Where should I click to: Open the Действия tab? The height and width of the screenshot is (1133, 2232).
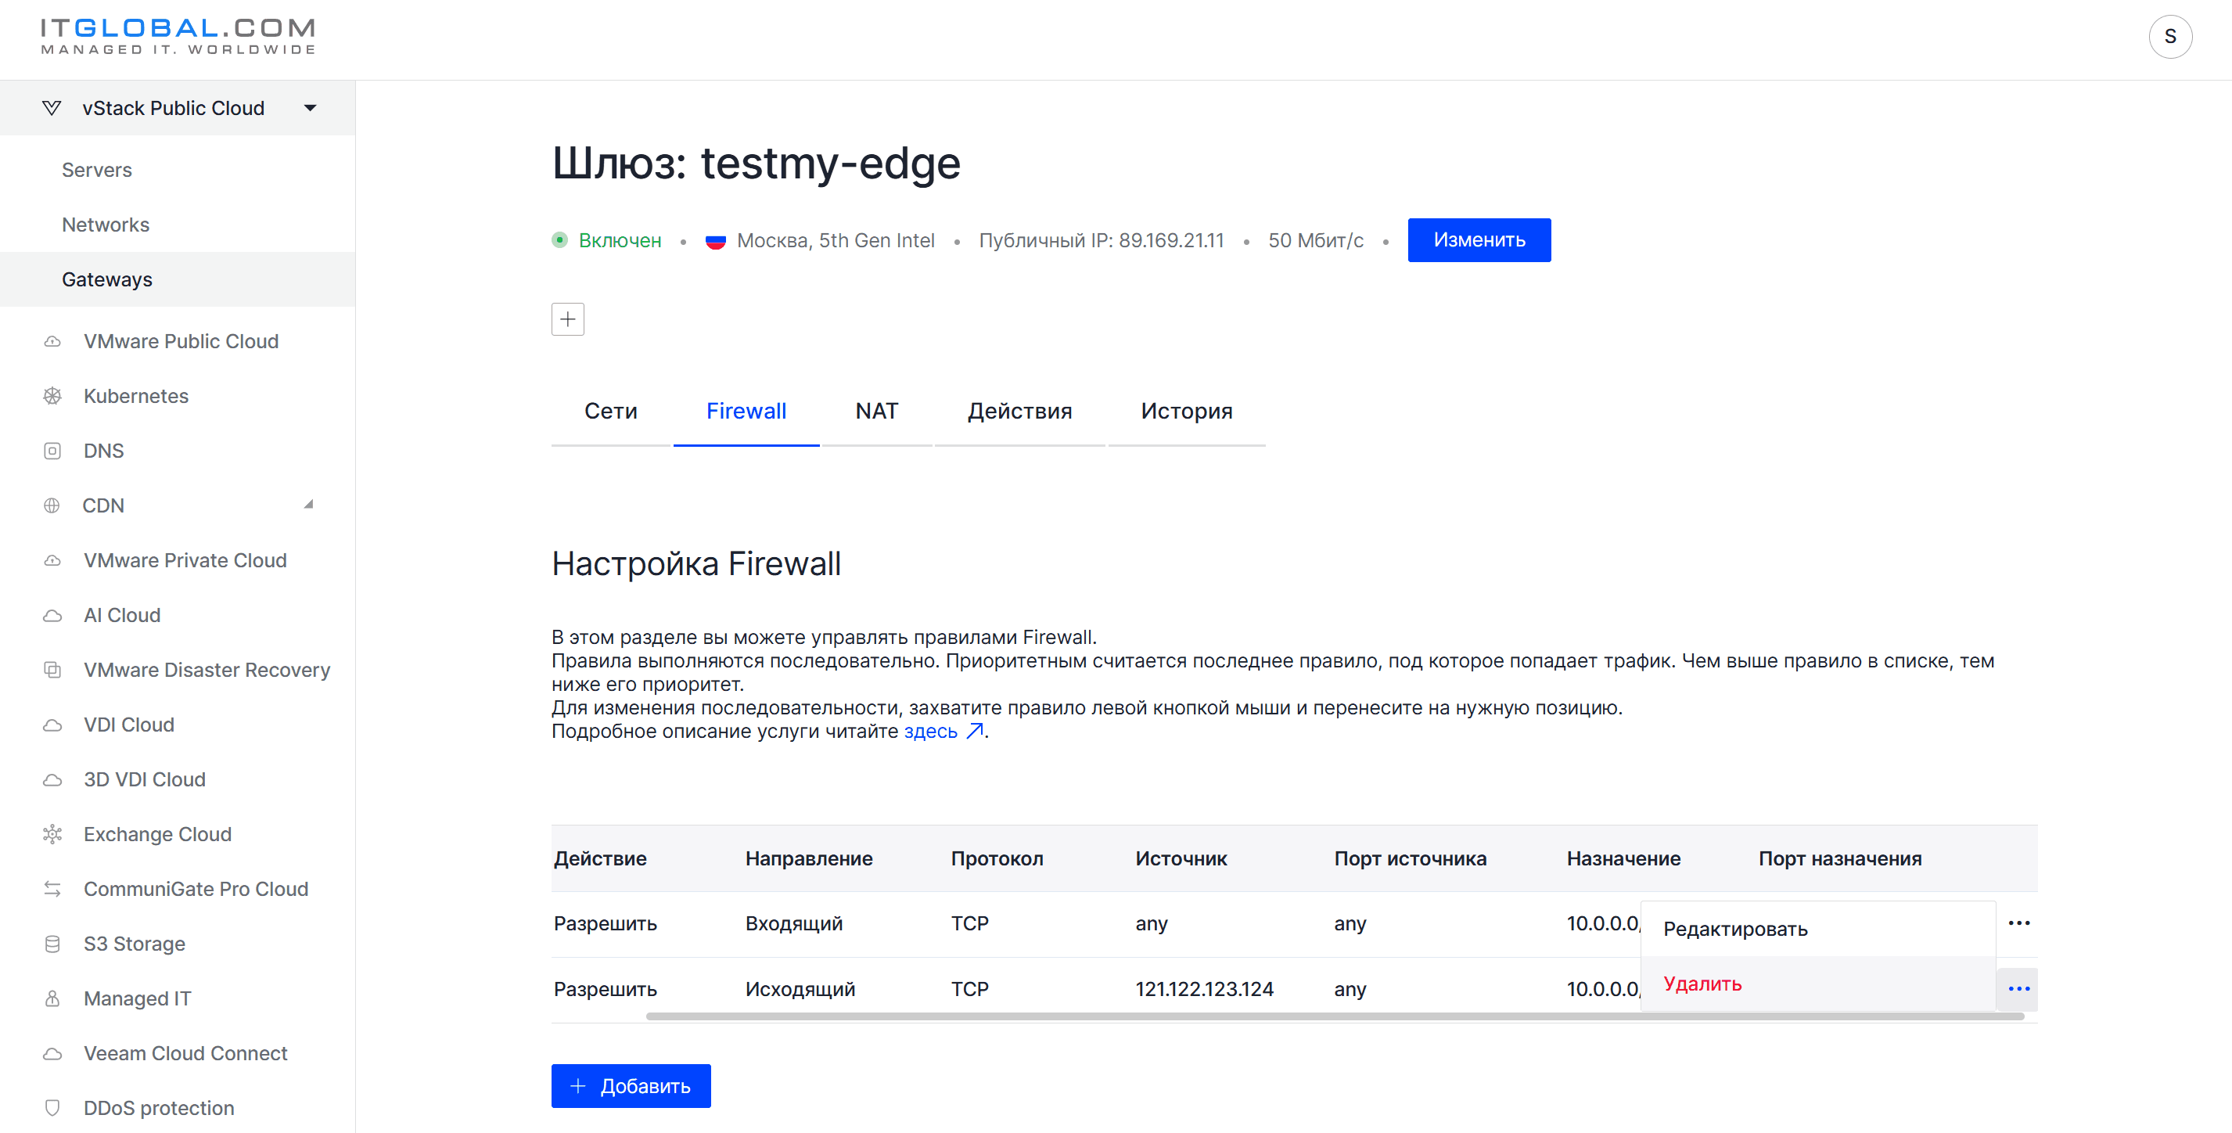click(x=1020, y=412)
